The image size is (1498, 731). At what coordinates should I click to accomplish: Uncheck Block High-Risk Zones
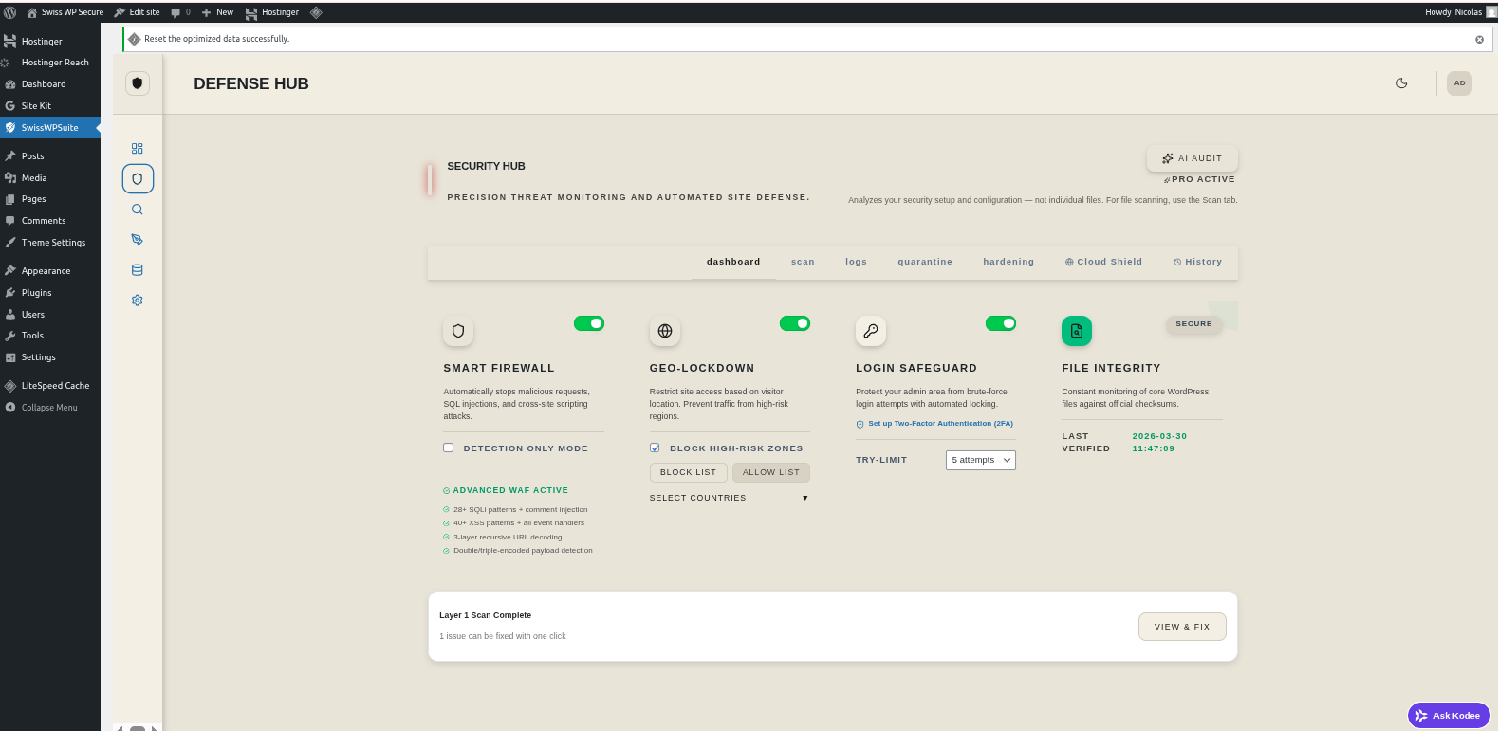pos(655,448)
